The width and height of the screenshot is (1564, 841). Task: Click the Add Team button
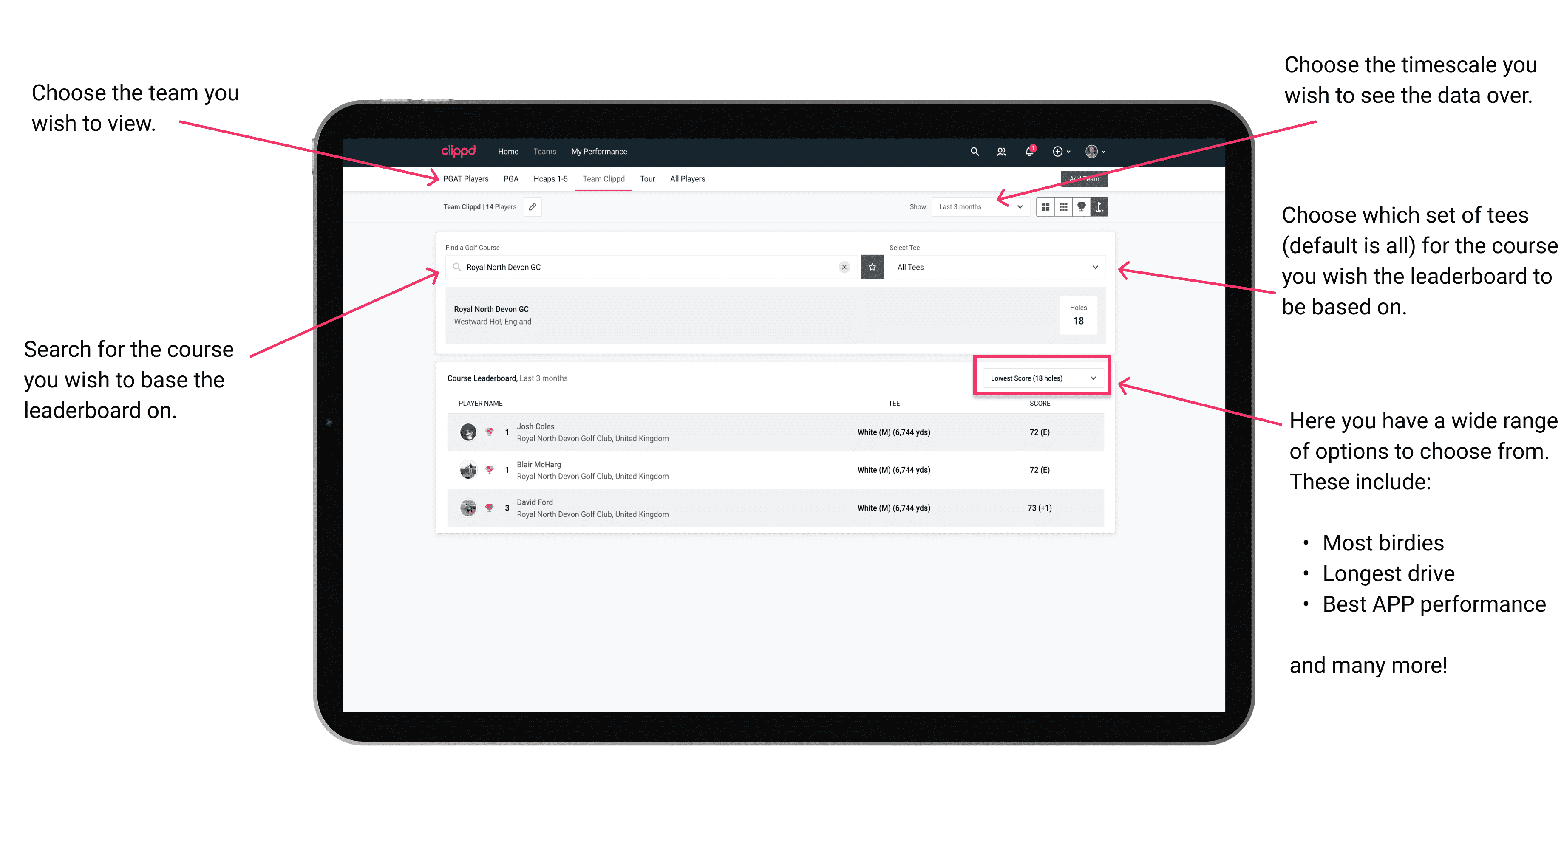click(x=1085, y=179)
